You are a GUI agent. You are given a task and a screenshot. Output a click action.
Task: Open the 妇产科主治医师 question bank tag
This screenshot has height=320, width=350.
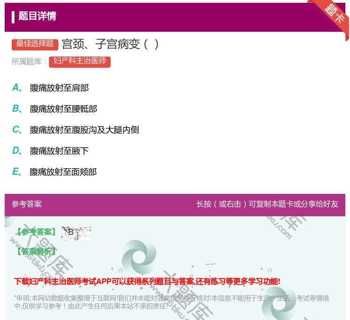80,62
